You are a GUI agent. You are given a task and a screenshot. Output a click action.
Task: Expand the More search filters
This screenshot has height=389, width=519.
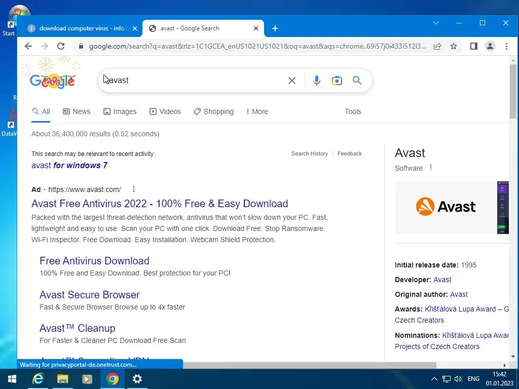point(257,111)
